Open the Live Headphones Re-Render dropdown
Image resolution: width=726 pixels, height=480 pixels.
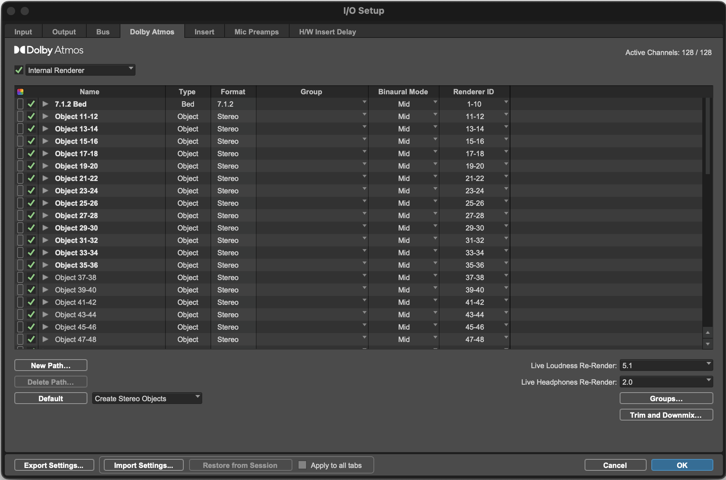(x=666, y=382)
